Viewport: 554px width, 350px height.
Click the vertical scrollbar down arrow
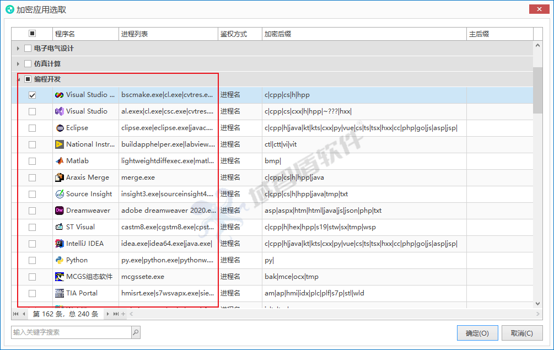[x=537, y=303]
